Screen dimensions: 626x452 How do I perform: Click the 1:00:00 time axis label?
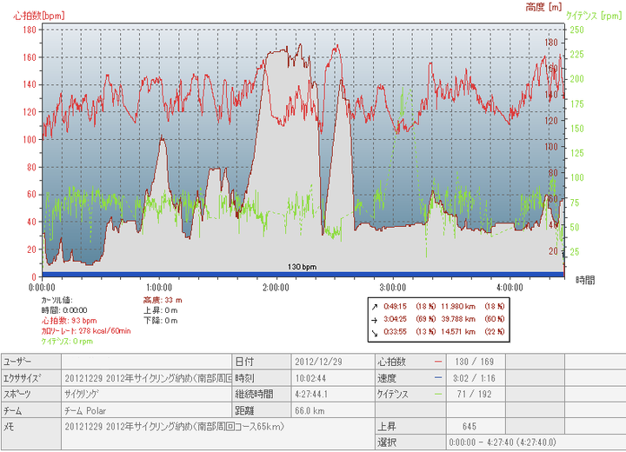159,288
